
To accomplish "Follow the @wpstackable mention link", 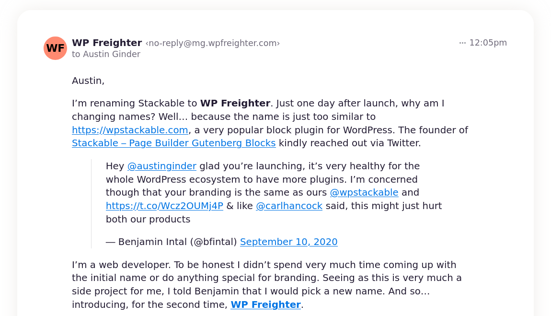I will [x=364, y=192].
